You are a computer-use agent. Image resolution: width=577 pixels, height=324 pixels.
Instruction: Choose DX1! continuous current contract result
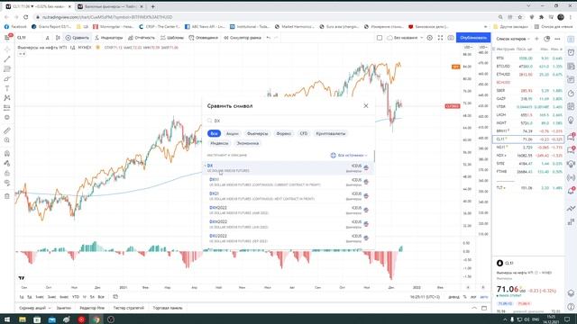pyautogui.click(x=288, y=182)
